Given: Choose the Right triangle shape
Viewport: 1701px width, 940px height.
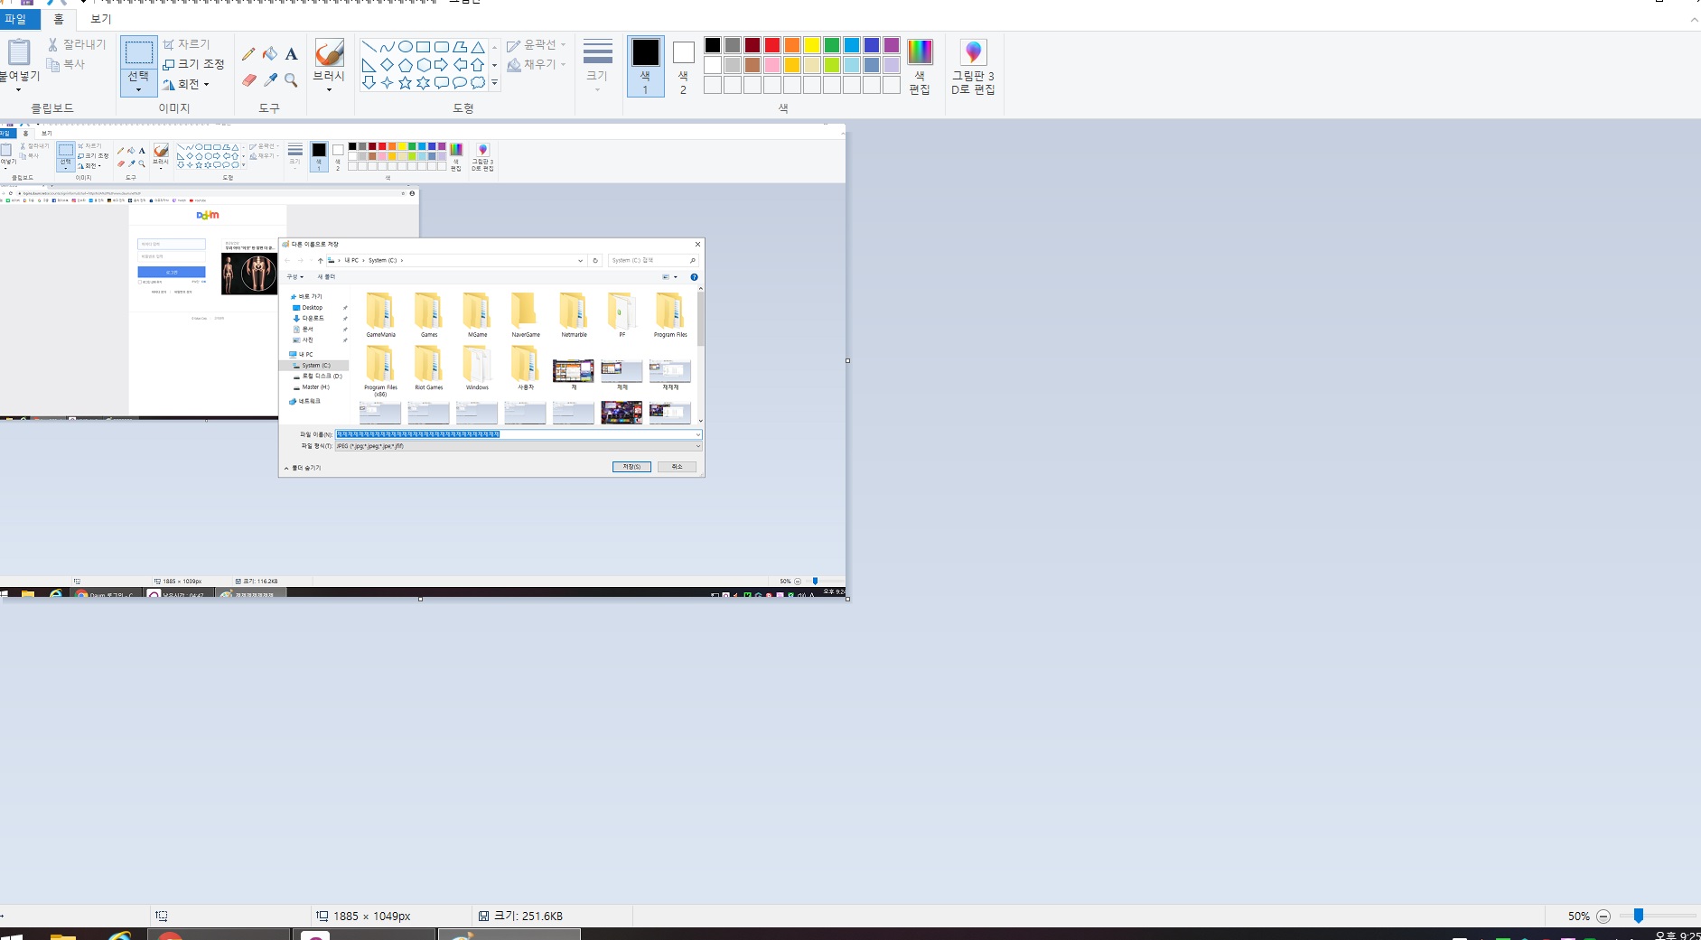Looking at the screenshot, I should [x=369, y=65].
